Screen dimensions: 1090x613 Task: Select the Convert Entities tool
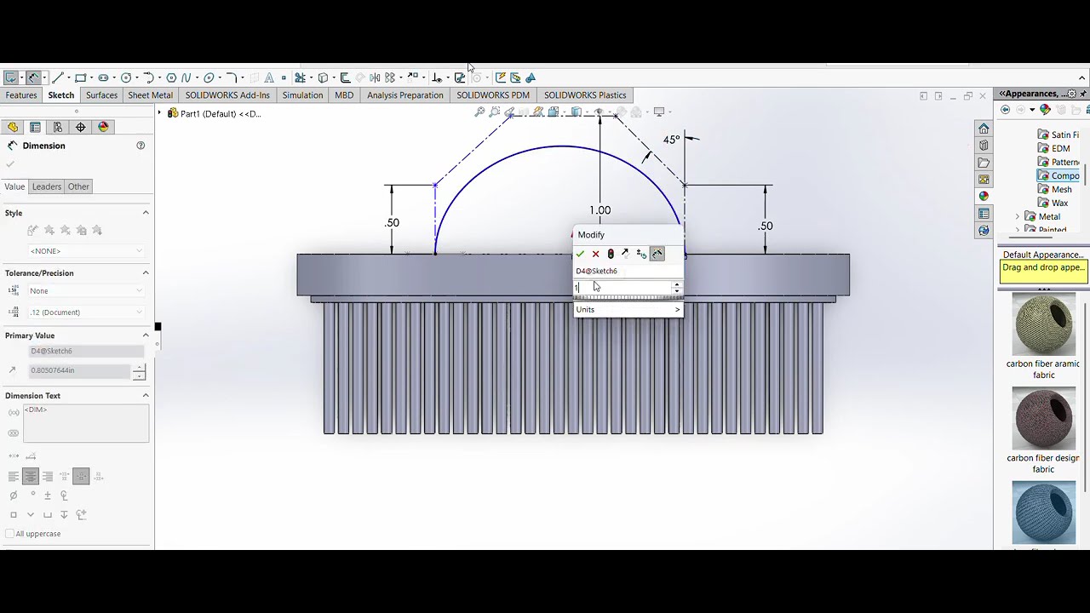coord(323,77)
